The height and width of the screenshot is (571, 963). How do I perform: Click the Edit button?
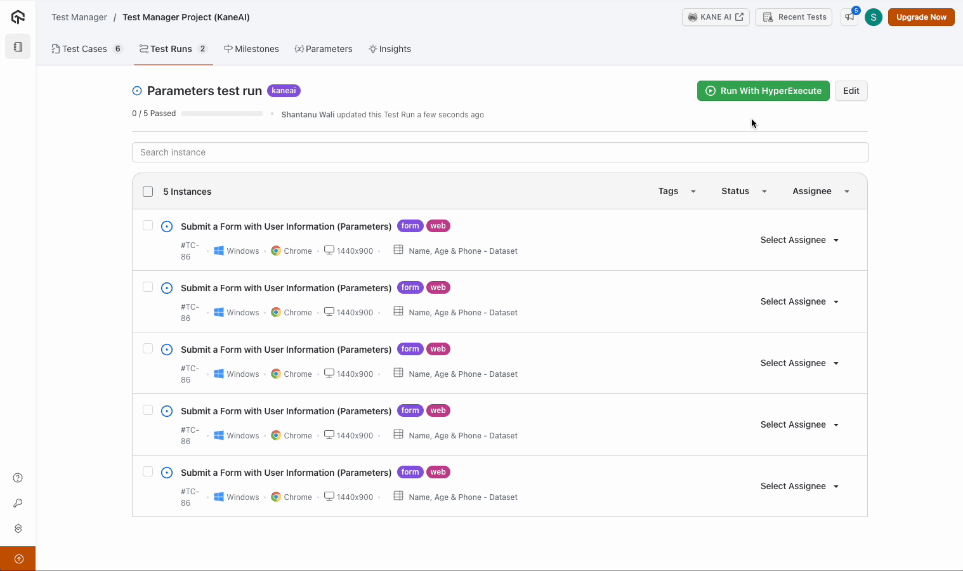851,91
